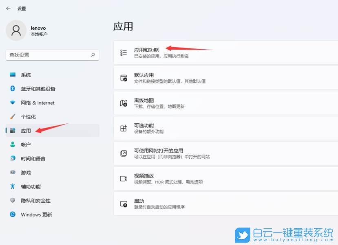
Task: Click the map icon beside 离线地图
Action: coord(124,103)
